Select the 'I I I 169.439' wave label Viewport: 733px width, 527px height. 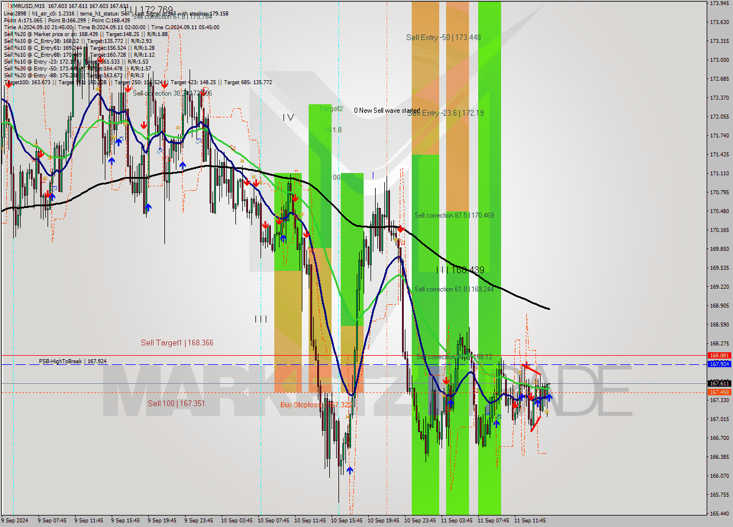460,269
